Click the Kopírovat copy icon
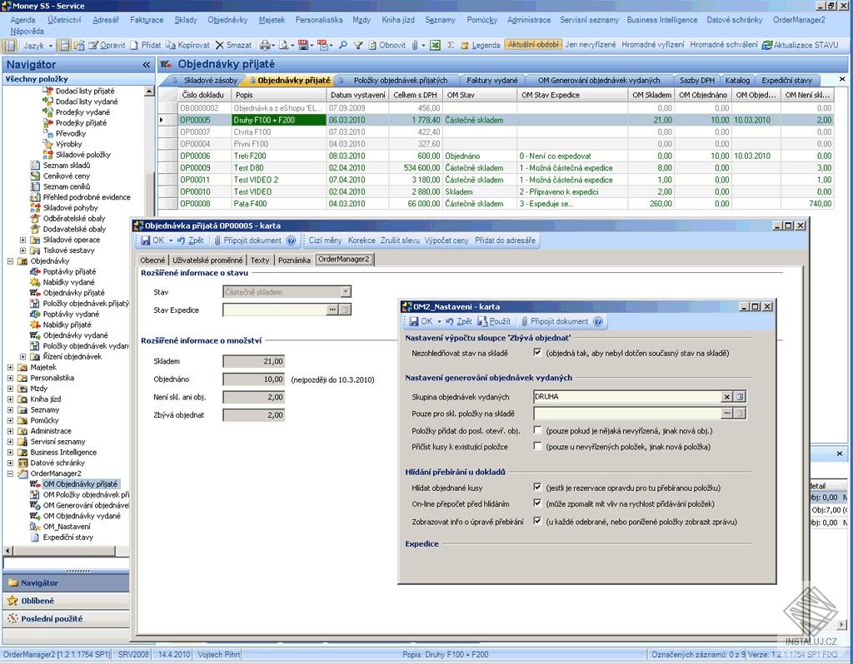Viewport: 853px width, 664px height. pos(170,45)
